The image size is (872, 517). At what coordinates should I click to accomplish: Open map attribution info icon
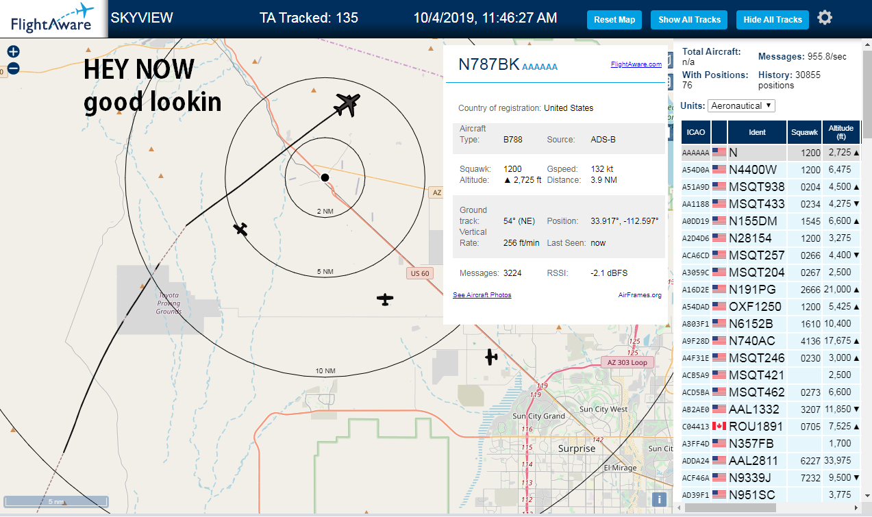coord(660,500)
